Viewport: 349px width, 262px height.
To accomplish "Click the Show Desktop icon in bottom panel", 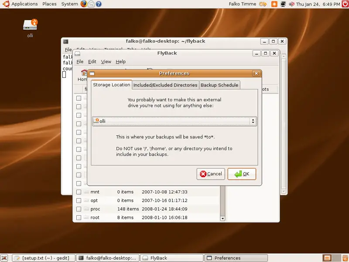I will [x=4, y=258].
